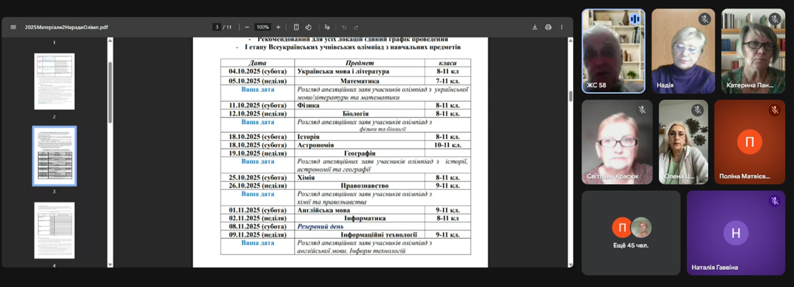Select page 2 thumbnail
Screen dimensions: 794x287
pos(54,81)
